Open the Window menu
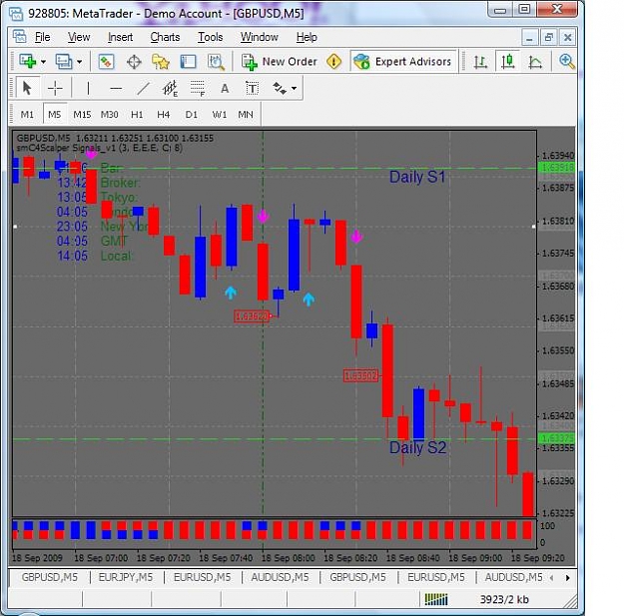This screenshot has width=624, height=616. tap(259, 37)
